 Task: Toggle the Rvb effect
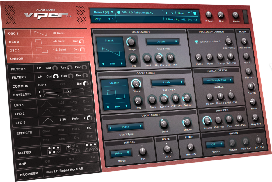[x=90, y=137]
